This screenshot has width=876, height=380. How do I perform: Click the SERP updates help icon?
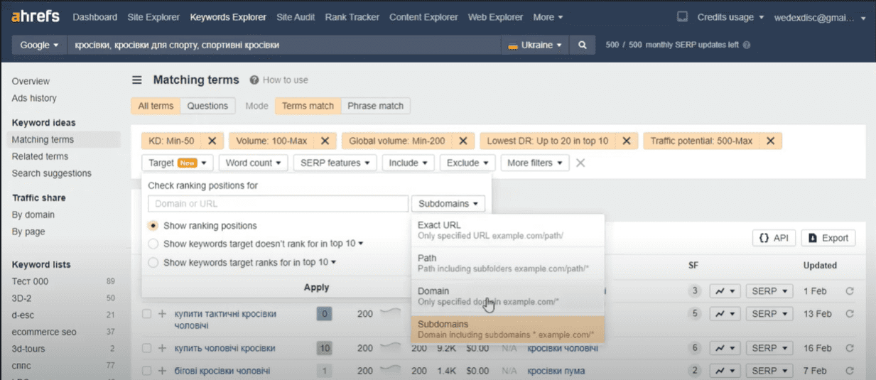click(x=746, y=45)
